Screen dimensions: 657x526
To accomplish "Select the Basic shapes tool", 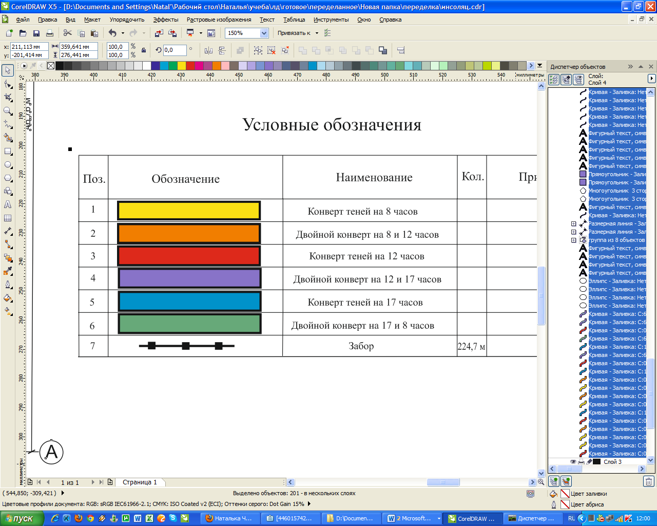I will point(8,191).
